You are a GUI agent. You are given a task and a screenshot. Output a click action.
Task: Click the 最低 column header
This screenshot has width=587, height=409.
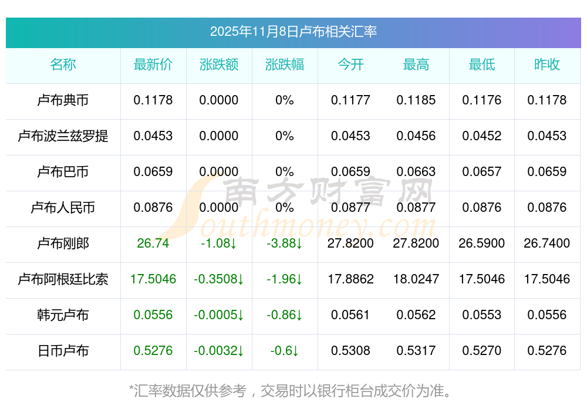482,65
